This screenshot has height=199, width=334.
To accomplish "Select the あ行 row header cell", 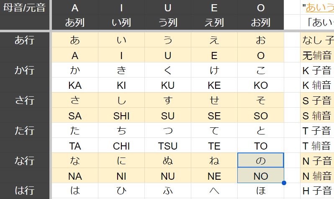I will 24,40.
